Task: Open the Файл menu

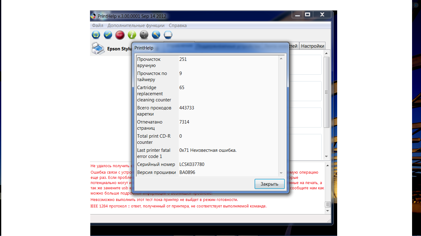Action: [x=98, y=26]
